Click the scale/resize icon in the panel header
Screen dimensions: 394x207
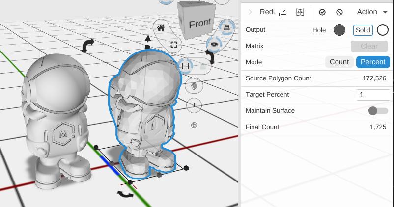(x=282, y=12)
